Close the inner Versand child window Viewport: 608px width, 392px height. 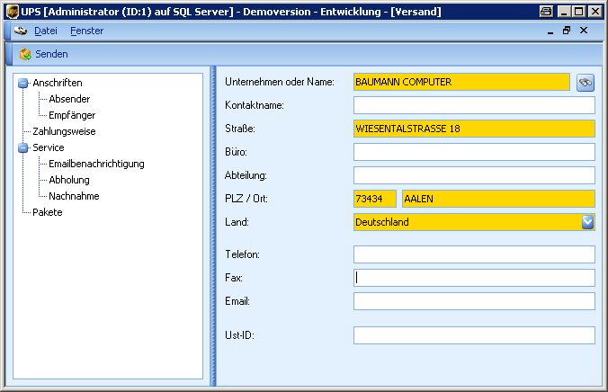584,31
